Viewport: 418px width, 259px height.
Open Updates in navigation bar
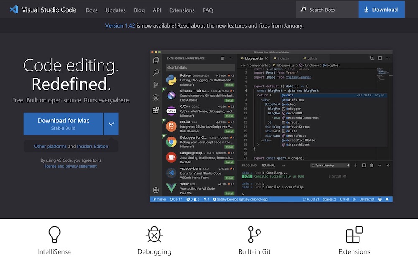pos(115,10)
